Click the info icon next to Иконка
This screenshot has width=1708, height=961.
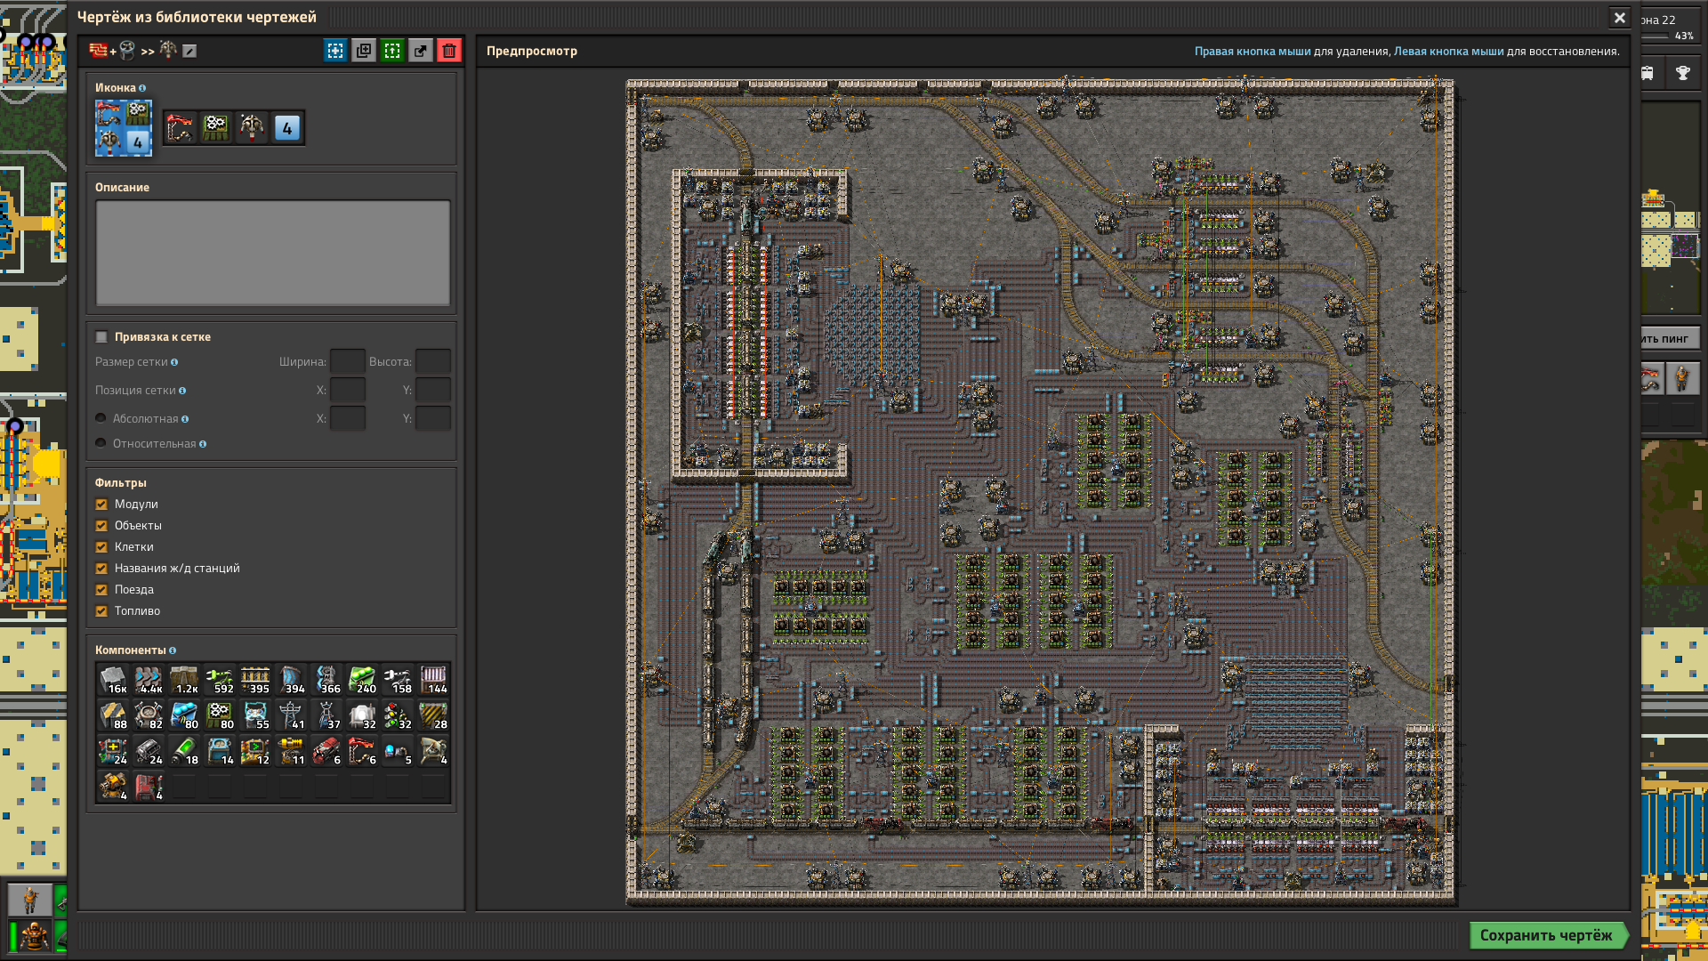142,88
